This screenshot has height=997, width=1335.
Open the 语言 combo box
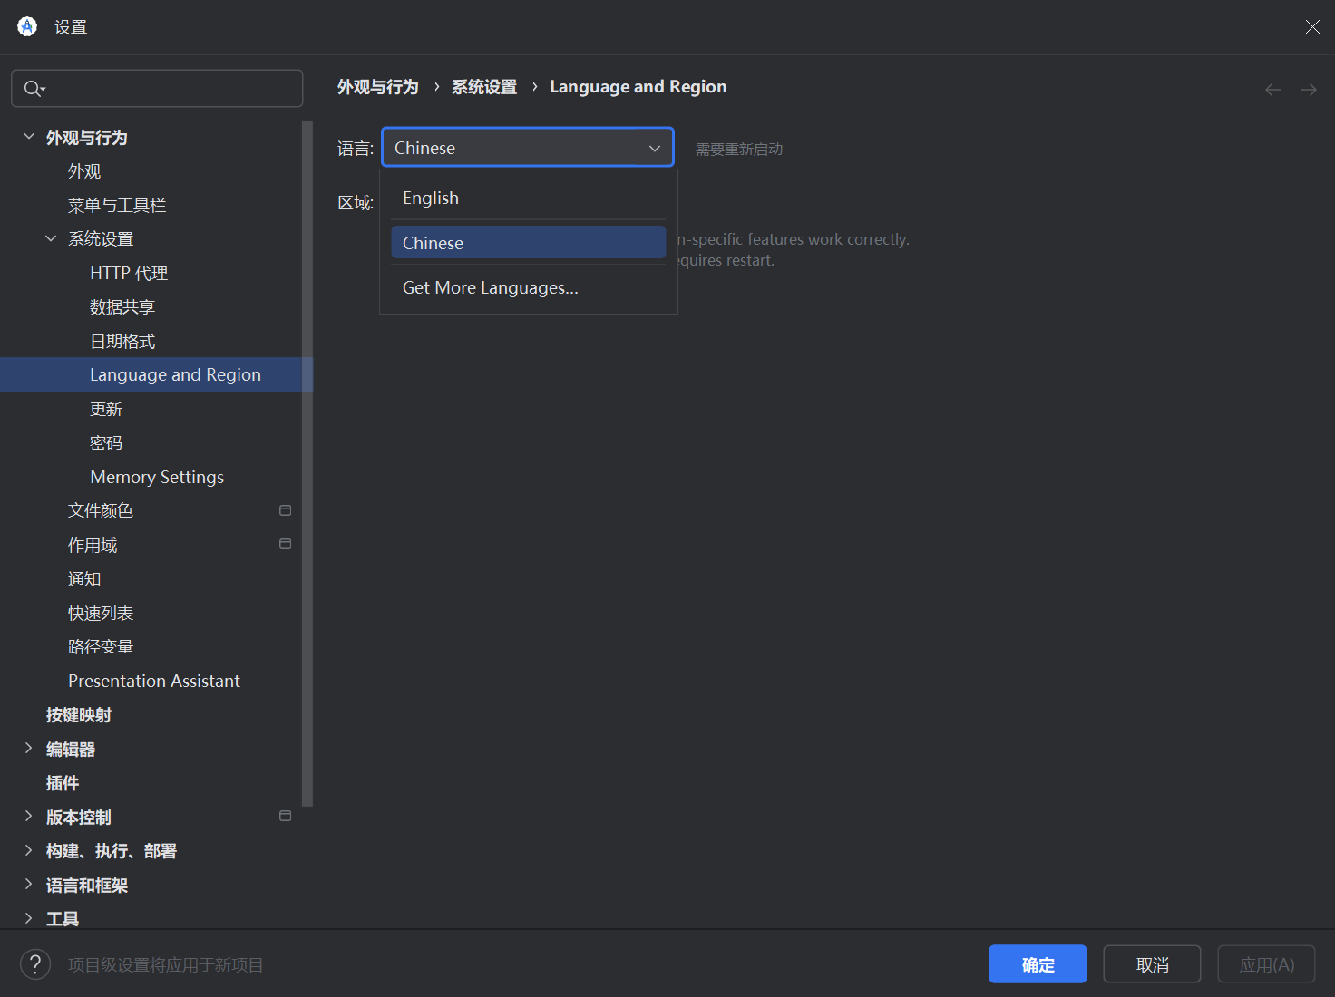pyautogui.click(x=527, y=148)
